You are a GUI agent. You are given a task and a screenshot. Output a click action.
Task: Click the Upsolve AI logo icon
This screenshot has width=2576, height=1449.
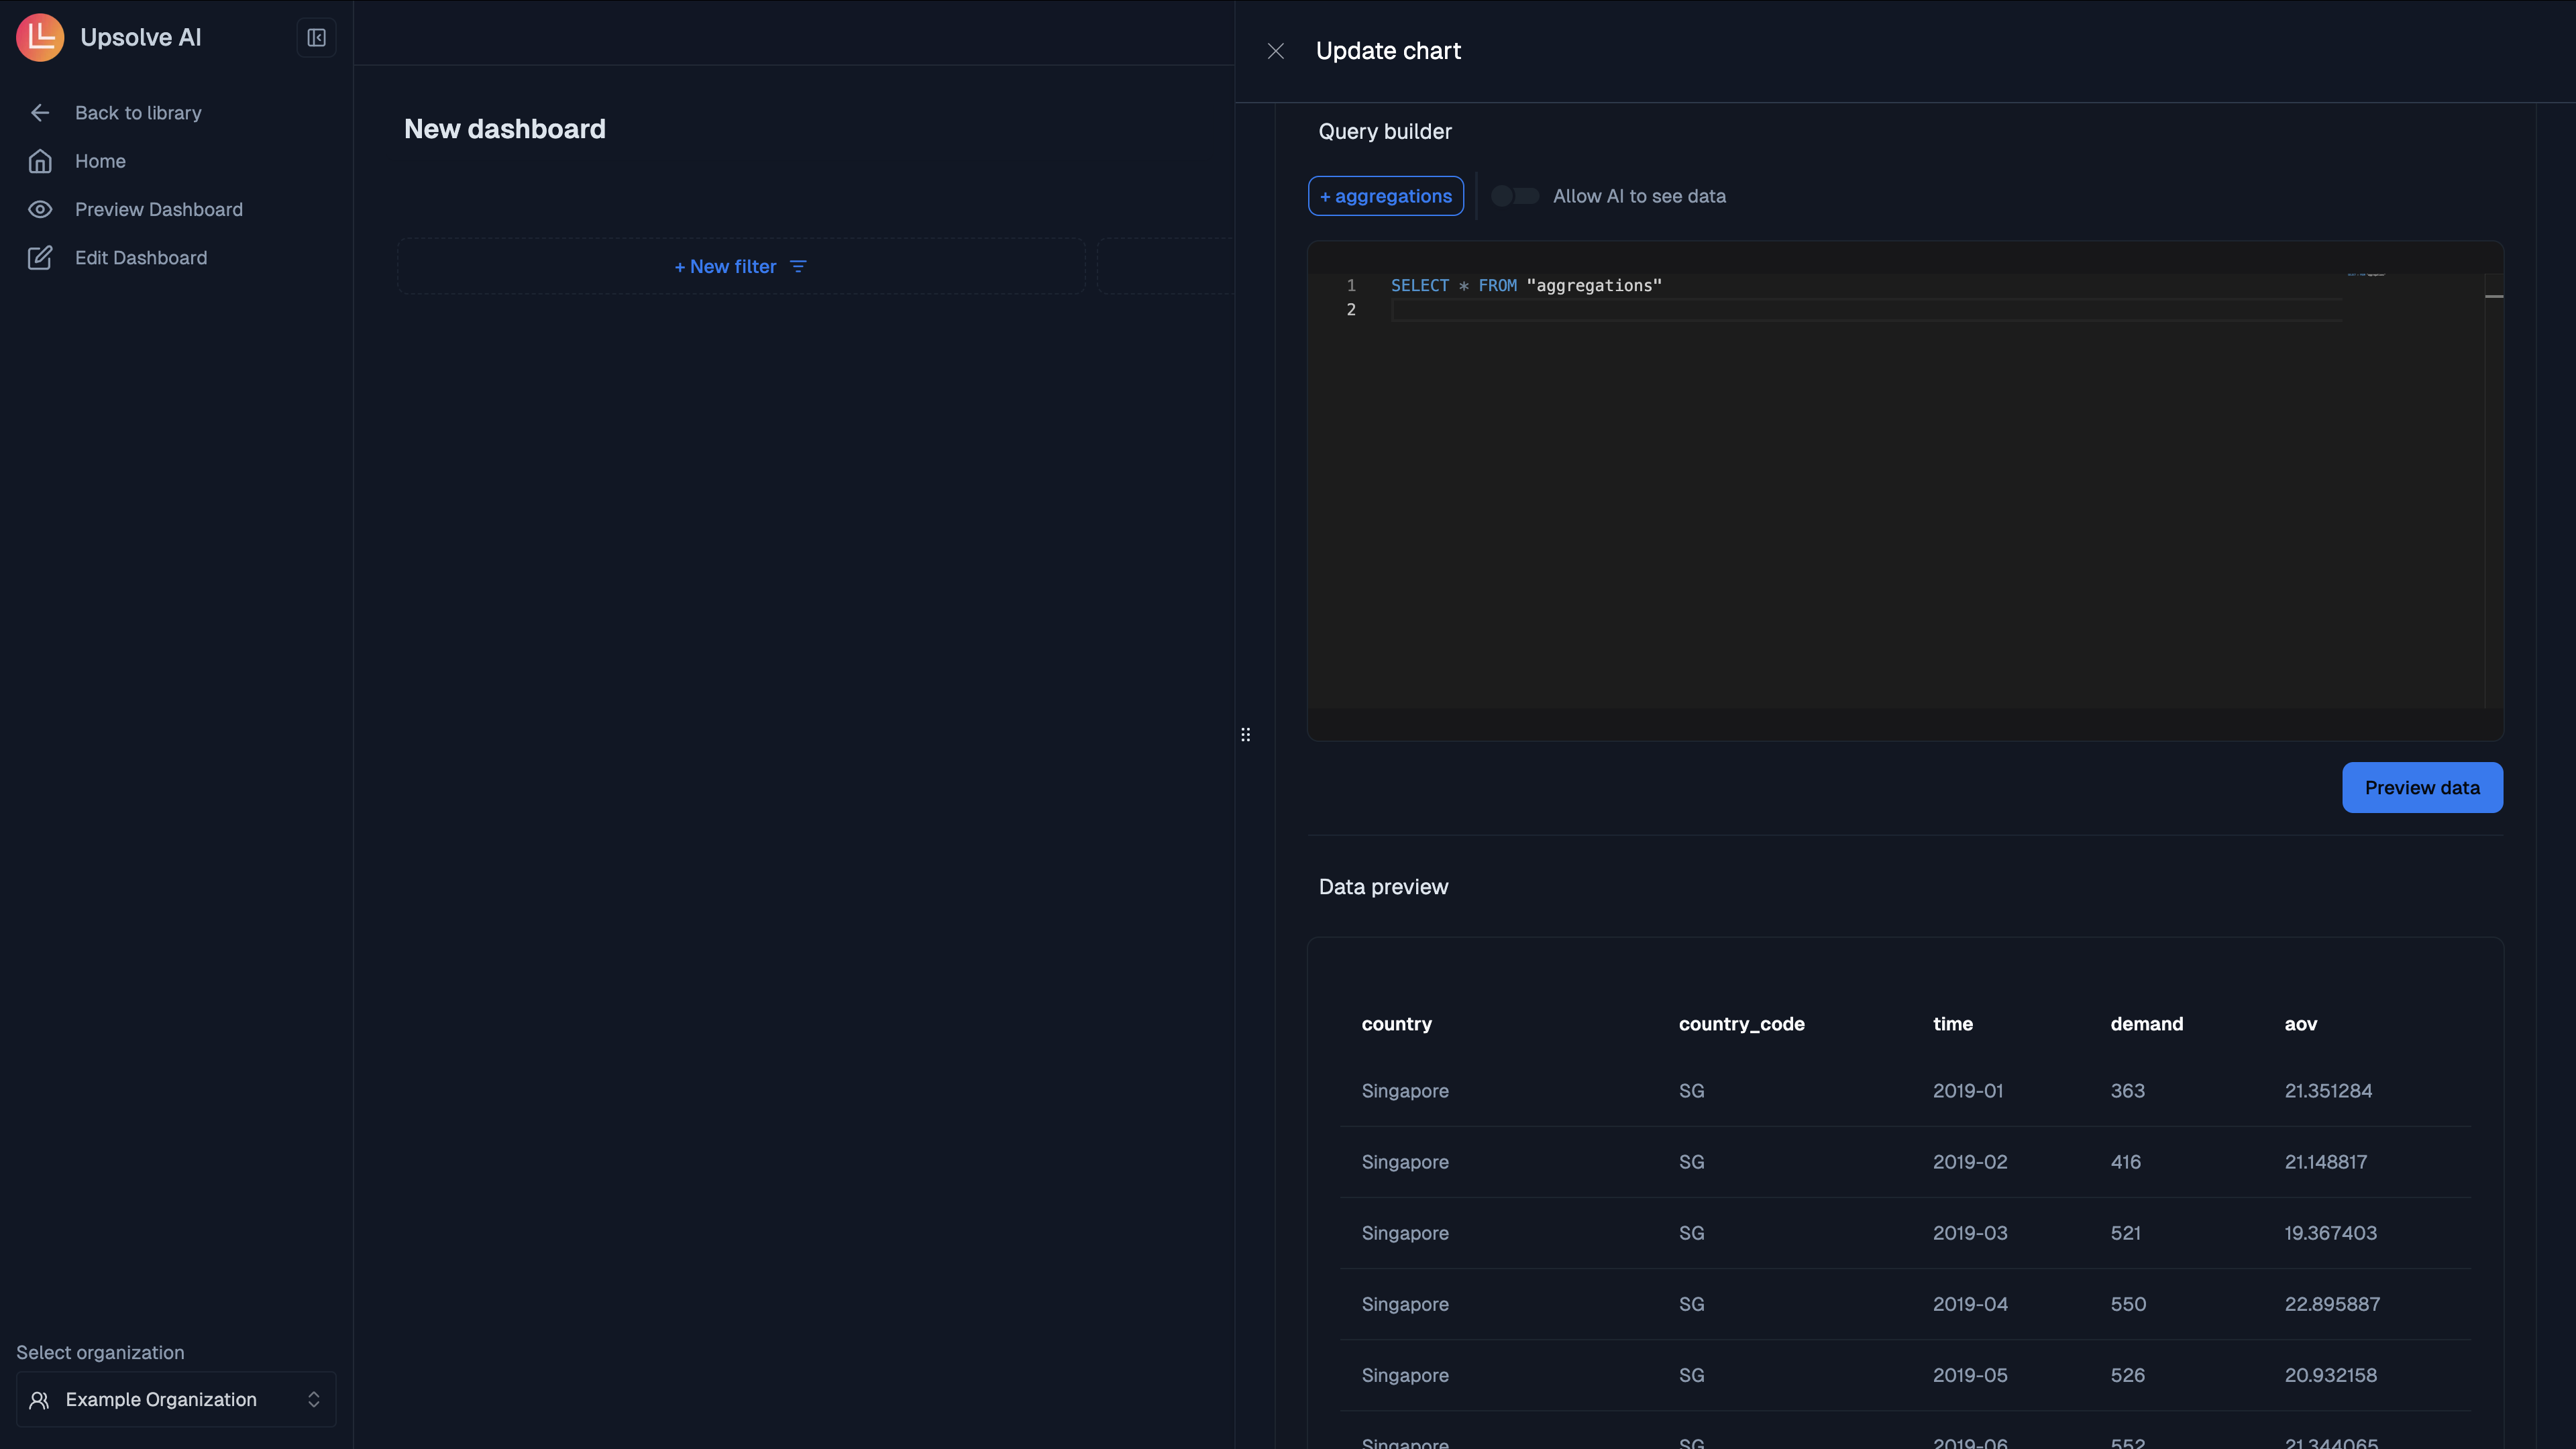40,38
